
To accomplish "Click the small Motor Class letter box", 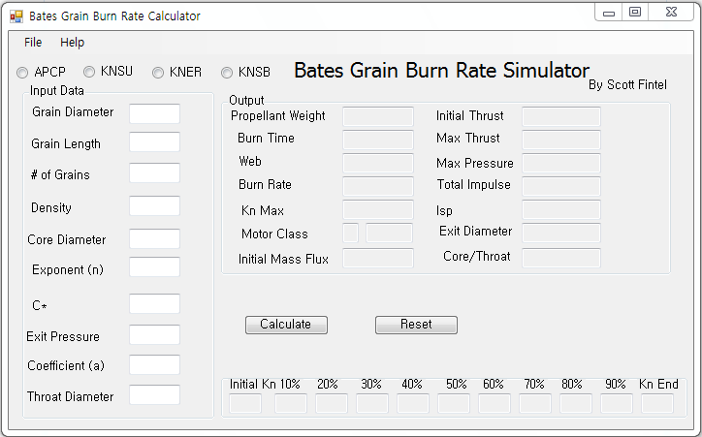I will tap(351, 234).
